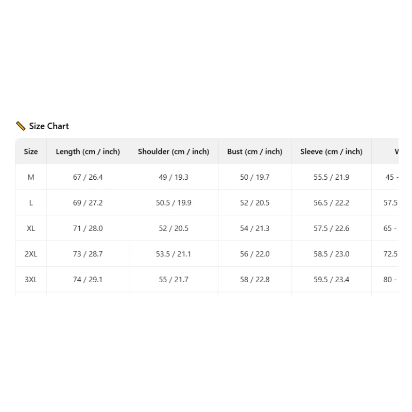
Task: Select the 54 / 21.3 bust cell
Action: (x=254, y=228)
